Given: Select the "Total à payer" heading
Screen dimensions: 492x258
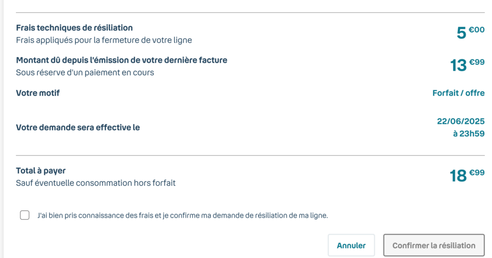Looking at the screenshot, I should coord(41,171).
